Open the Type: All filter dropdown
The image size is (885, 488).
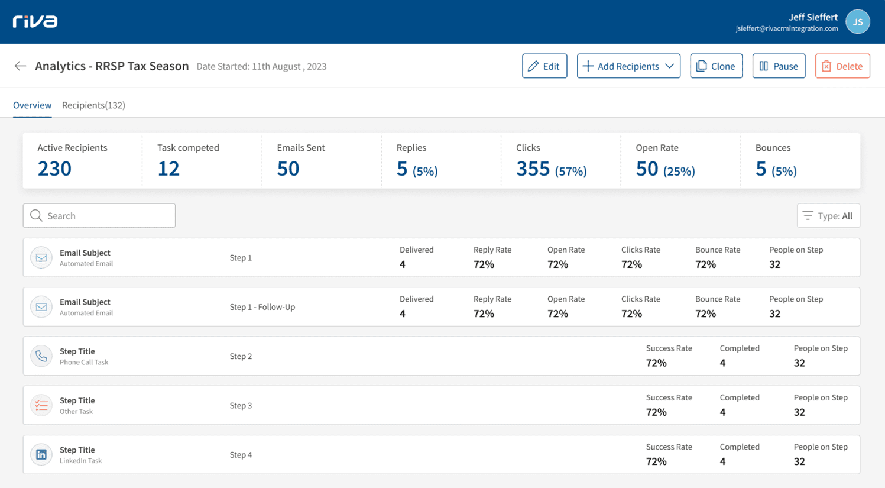point(828,215)
